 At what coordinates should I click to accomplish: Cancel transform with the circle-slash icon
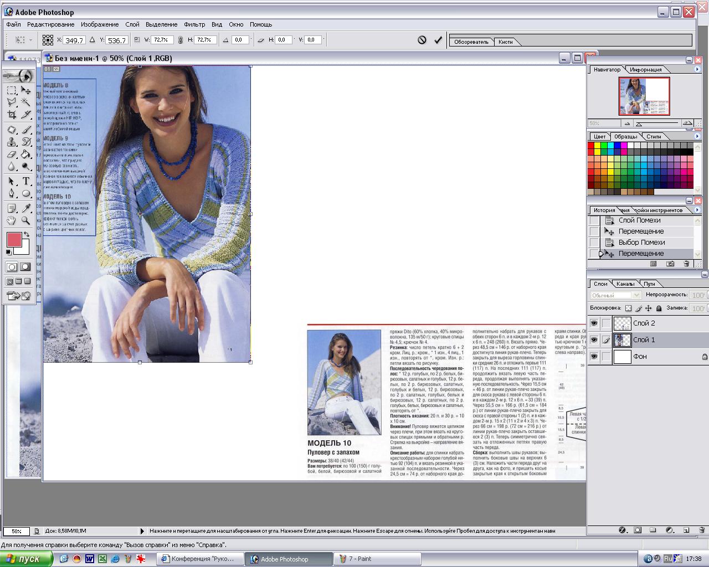(422, 40)
